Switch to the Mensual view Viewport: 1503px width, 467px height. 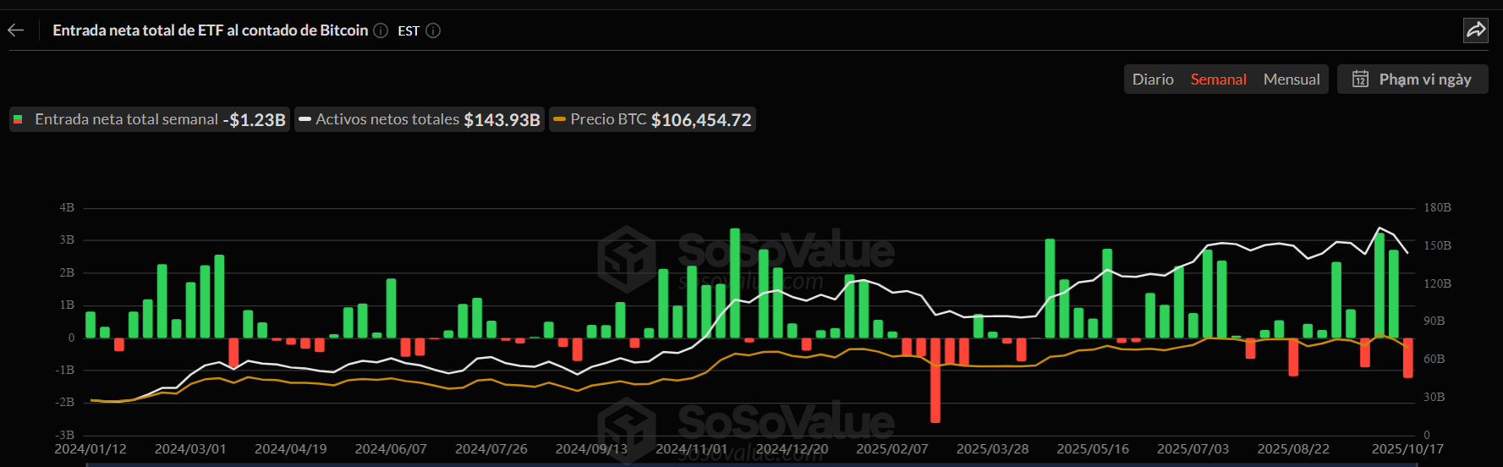tap(1291, 80)
